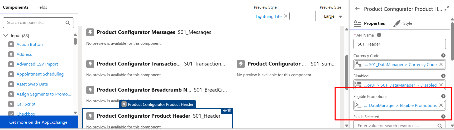This screenshot has height=130, width=454.
Task: Click the back arrow in properties panel
Action: coord(357,8)
